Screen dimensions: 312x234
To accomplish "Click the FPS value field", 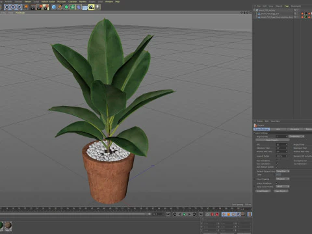I will coord(281,144).
